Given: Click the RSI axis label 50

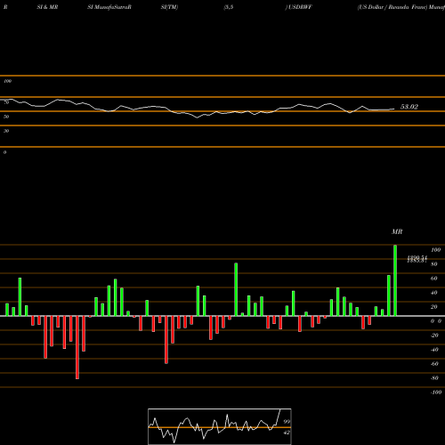Looking at the screenshot, I should pos(6,117).
